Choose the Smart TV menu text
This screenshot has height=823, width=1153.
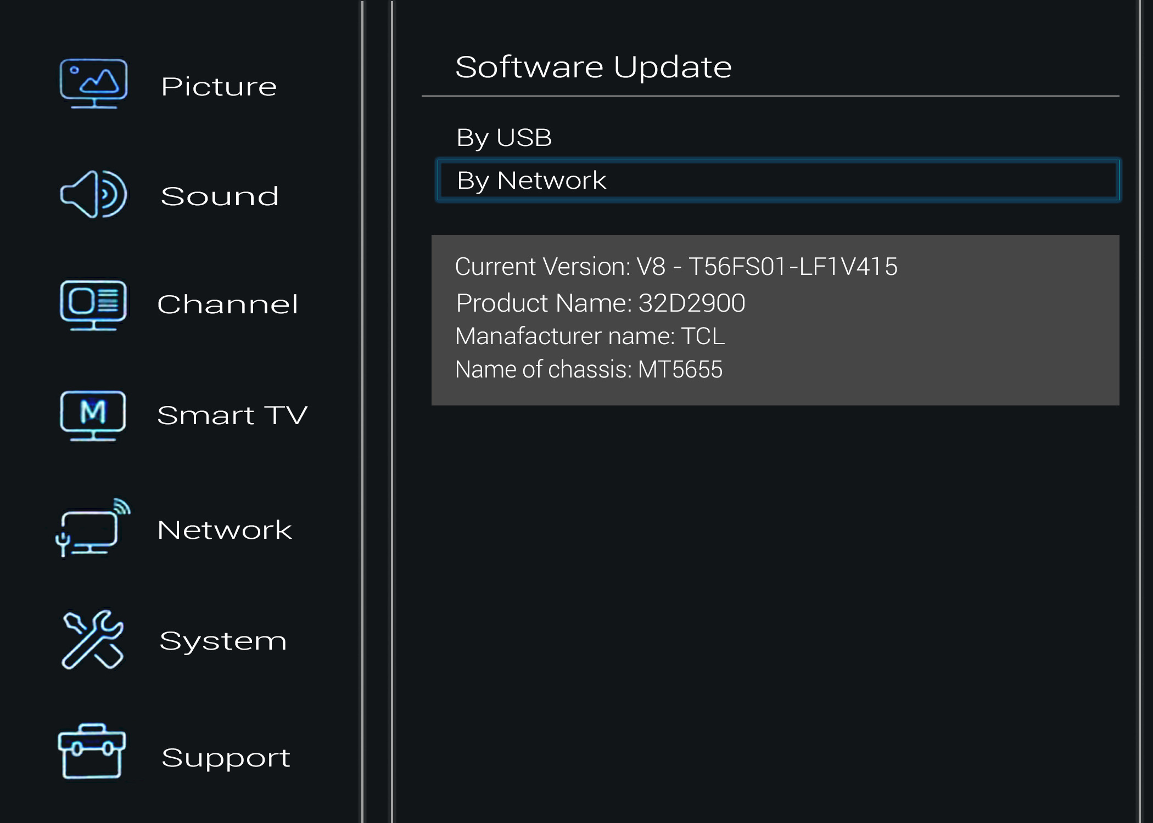(232, 415)
